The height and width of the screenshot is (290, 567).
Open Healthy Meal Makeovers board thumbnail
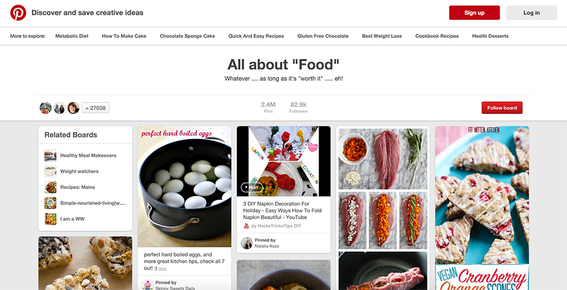point(50,155)
